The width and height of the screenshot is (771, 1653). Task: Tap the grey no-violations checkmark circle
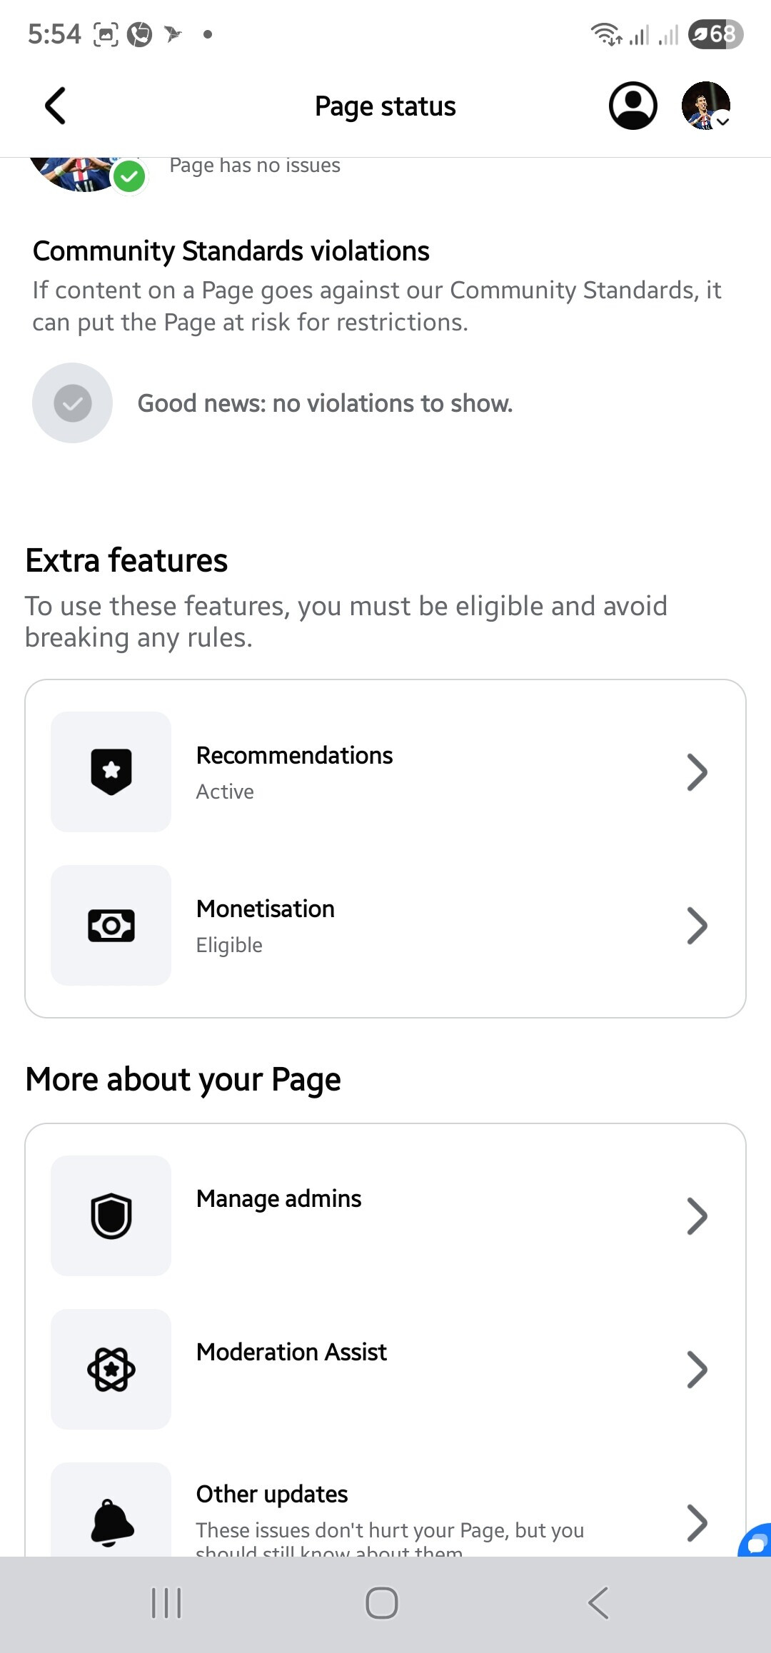click(72, 403)
